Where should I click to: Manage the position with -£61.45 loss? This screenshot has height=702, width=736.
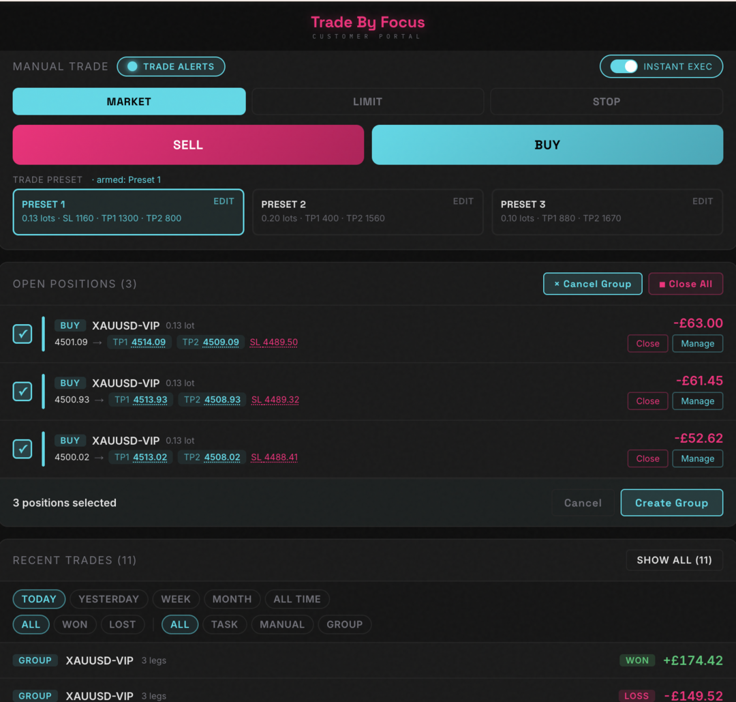click(698, 401)
